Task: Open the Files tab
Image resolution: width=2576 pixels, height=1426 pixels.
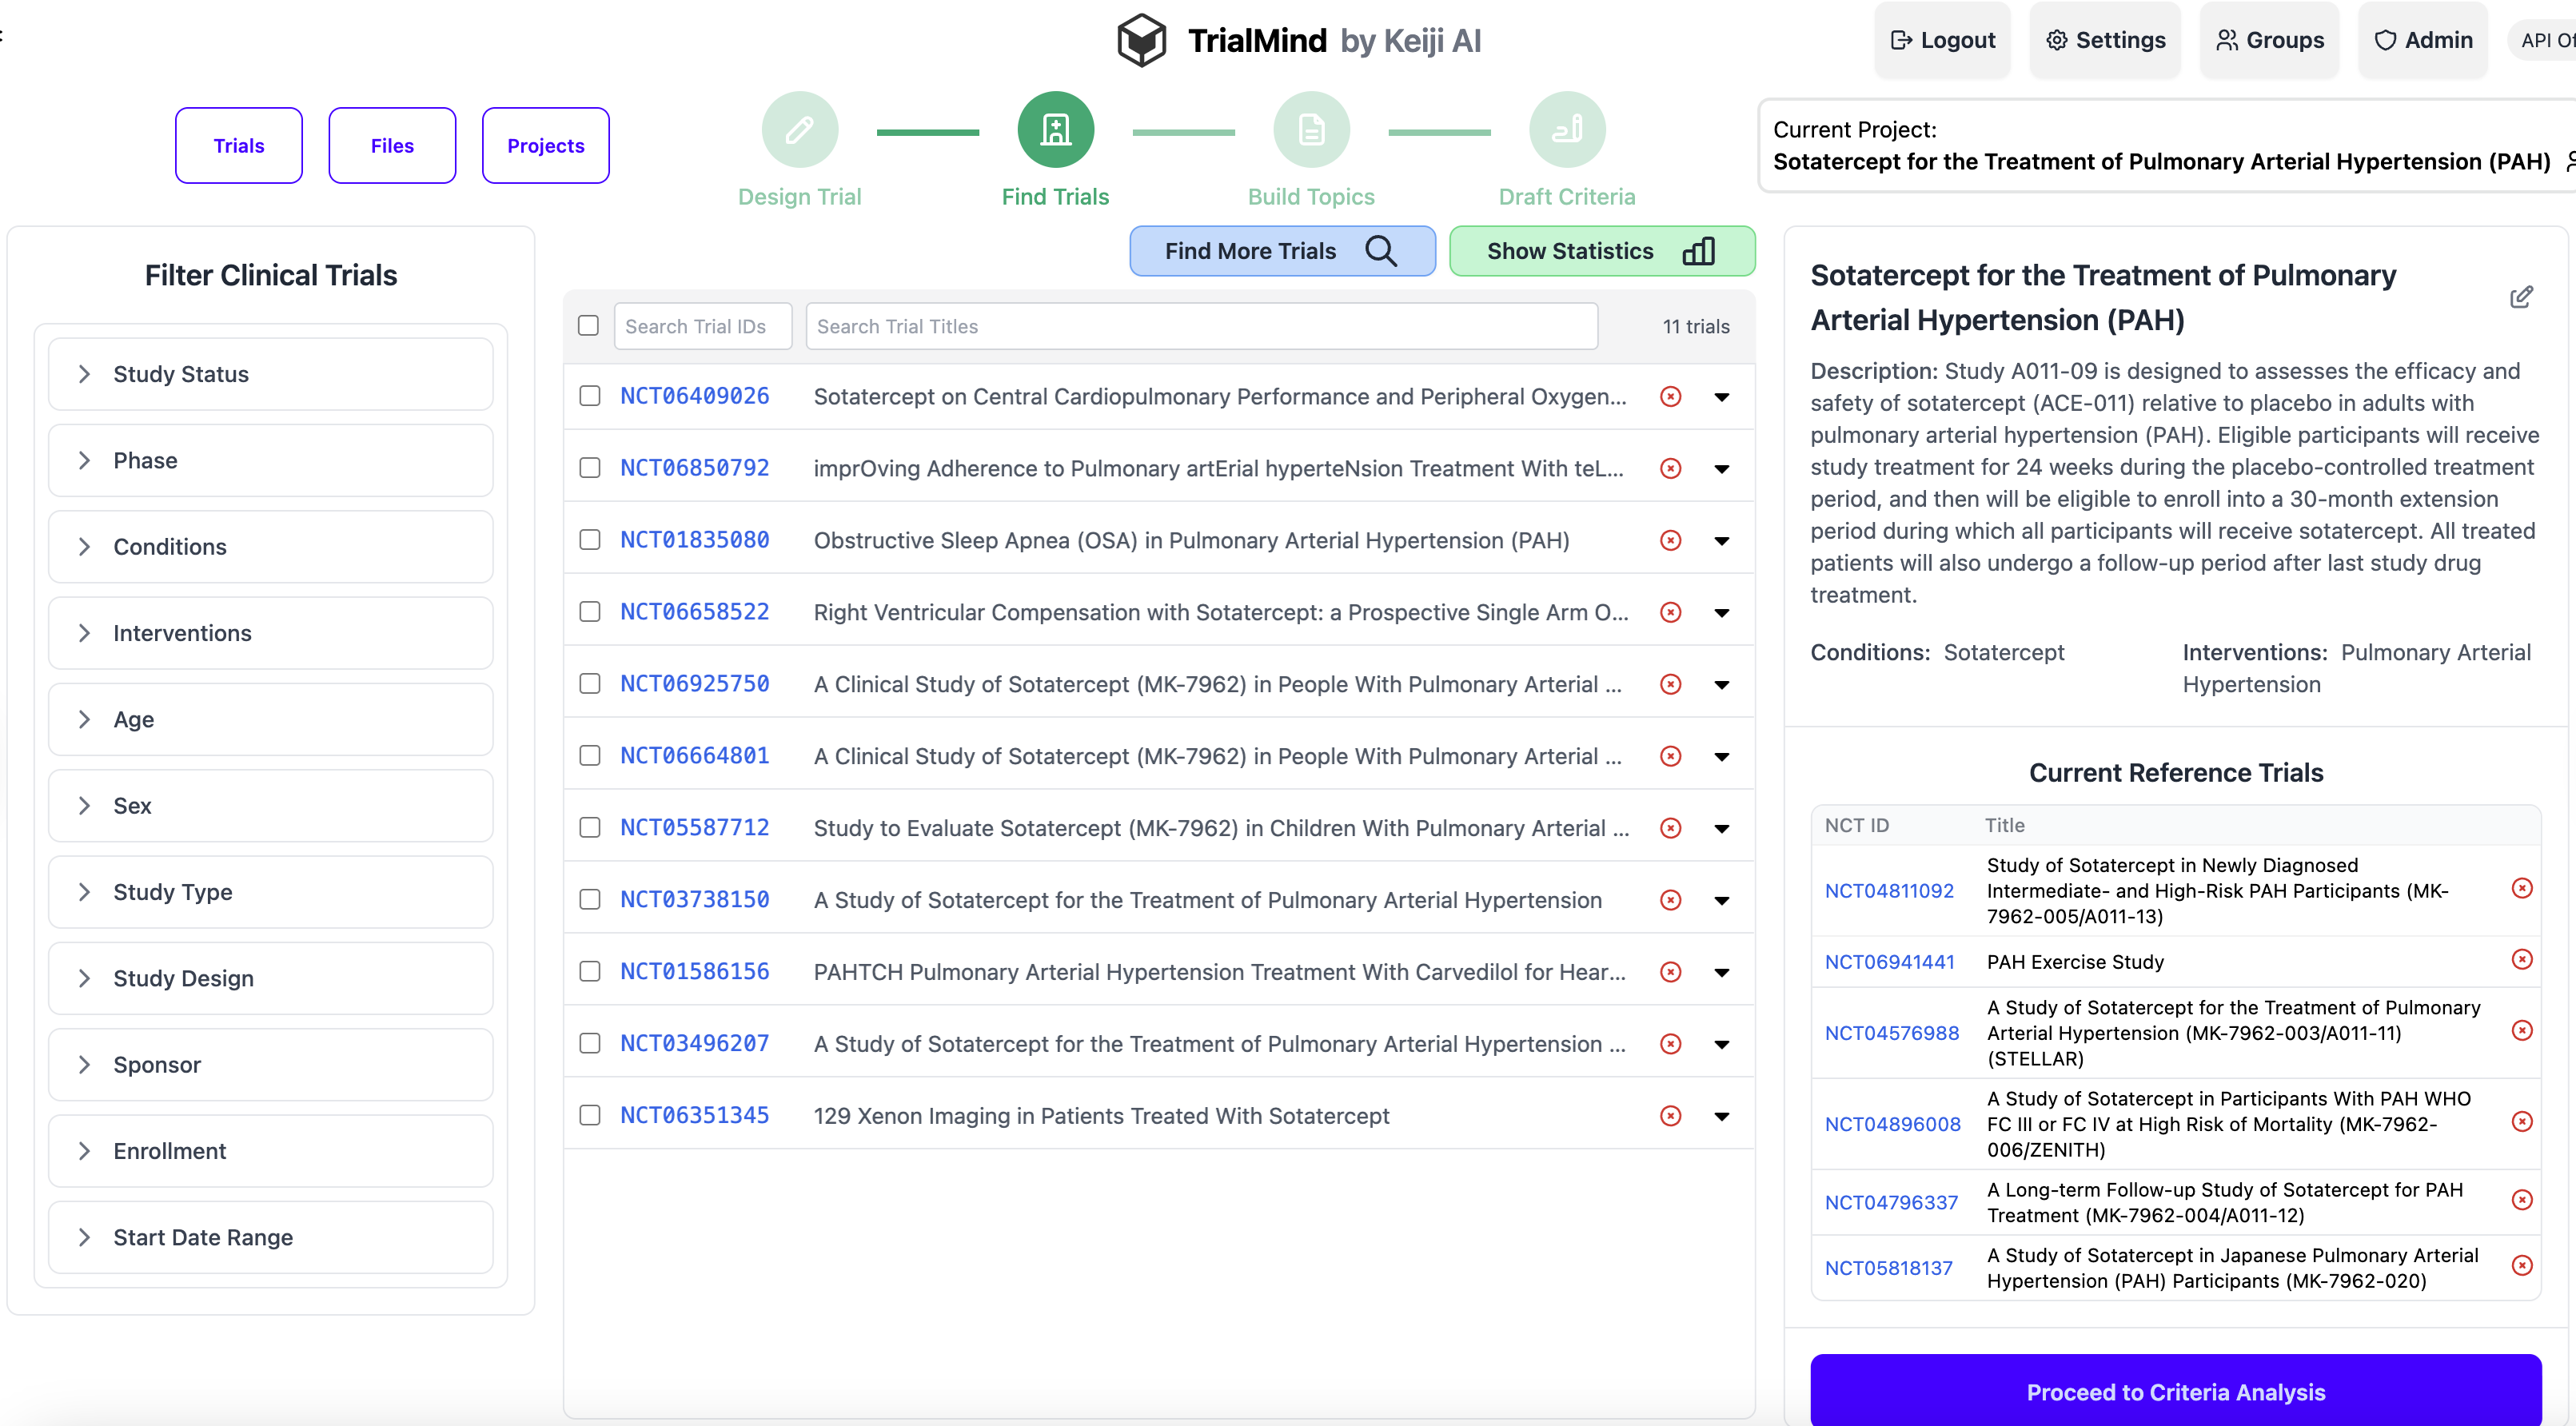Action: click(392, 146)
